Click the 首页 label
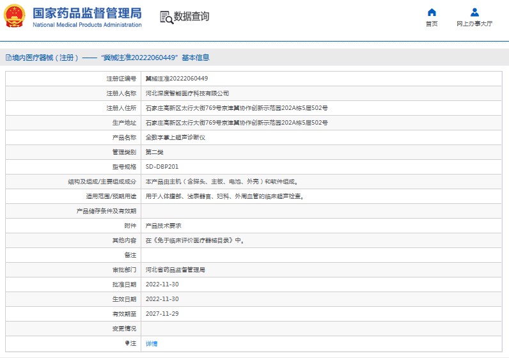509x358 pixels. (432, 24)
